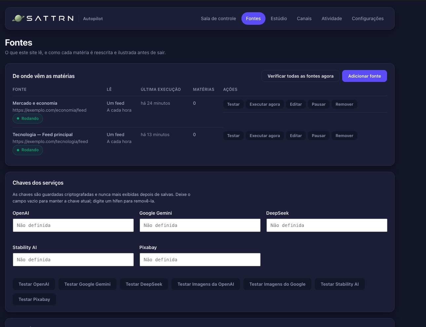This screenshot has width=426, height=327.
Task: Click the MATÉRIAS column header
Action: click(x=204, y=90)
